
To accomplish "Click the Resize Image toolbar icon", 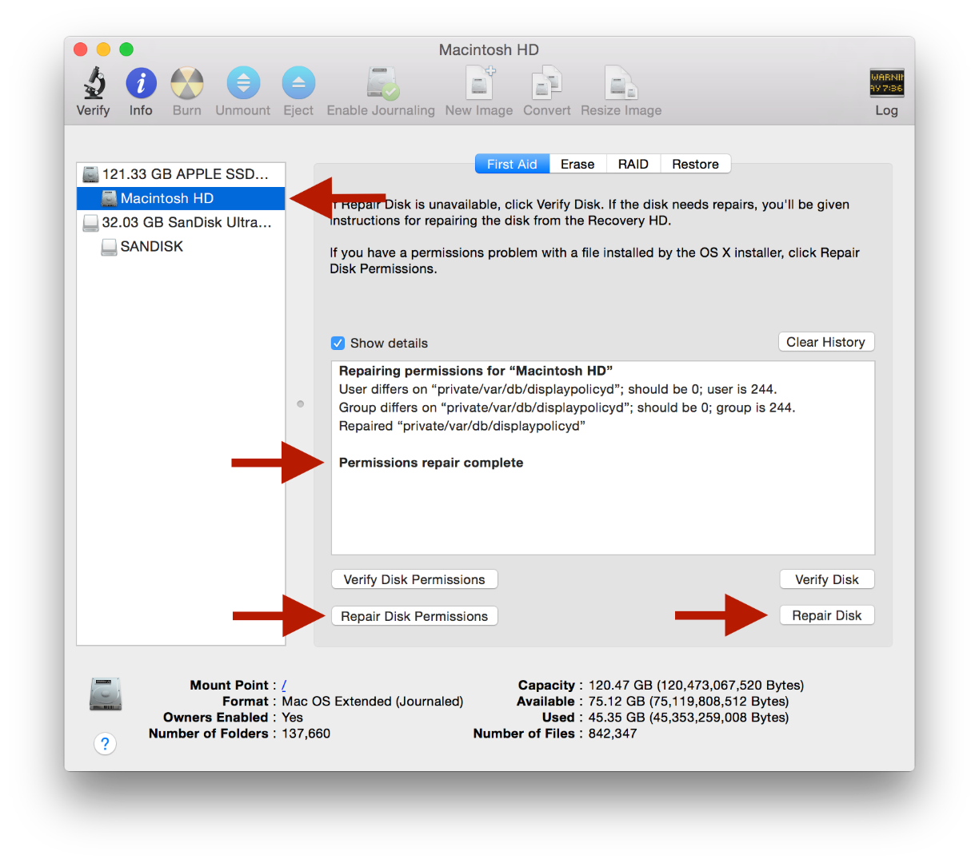I will pos(621,83).
